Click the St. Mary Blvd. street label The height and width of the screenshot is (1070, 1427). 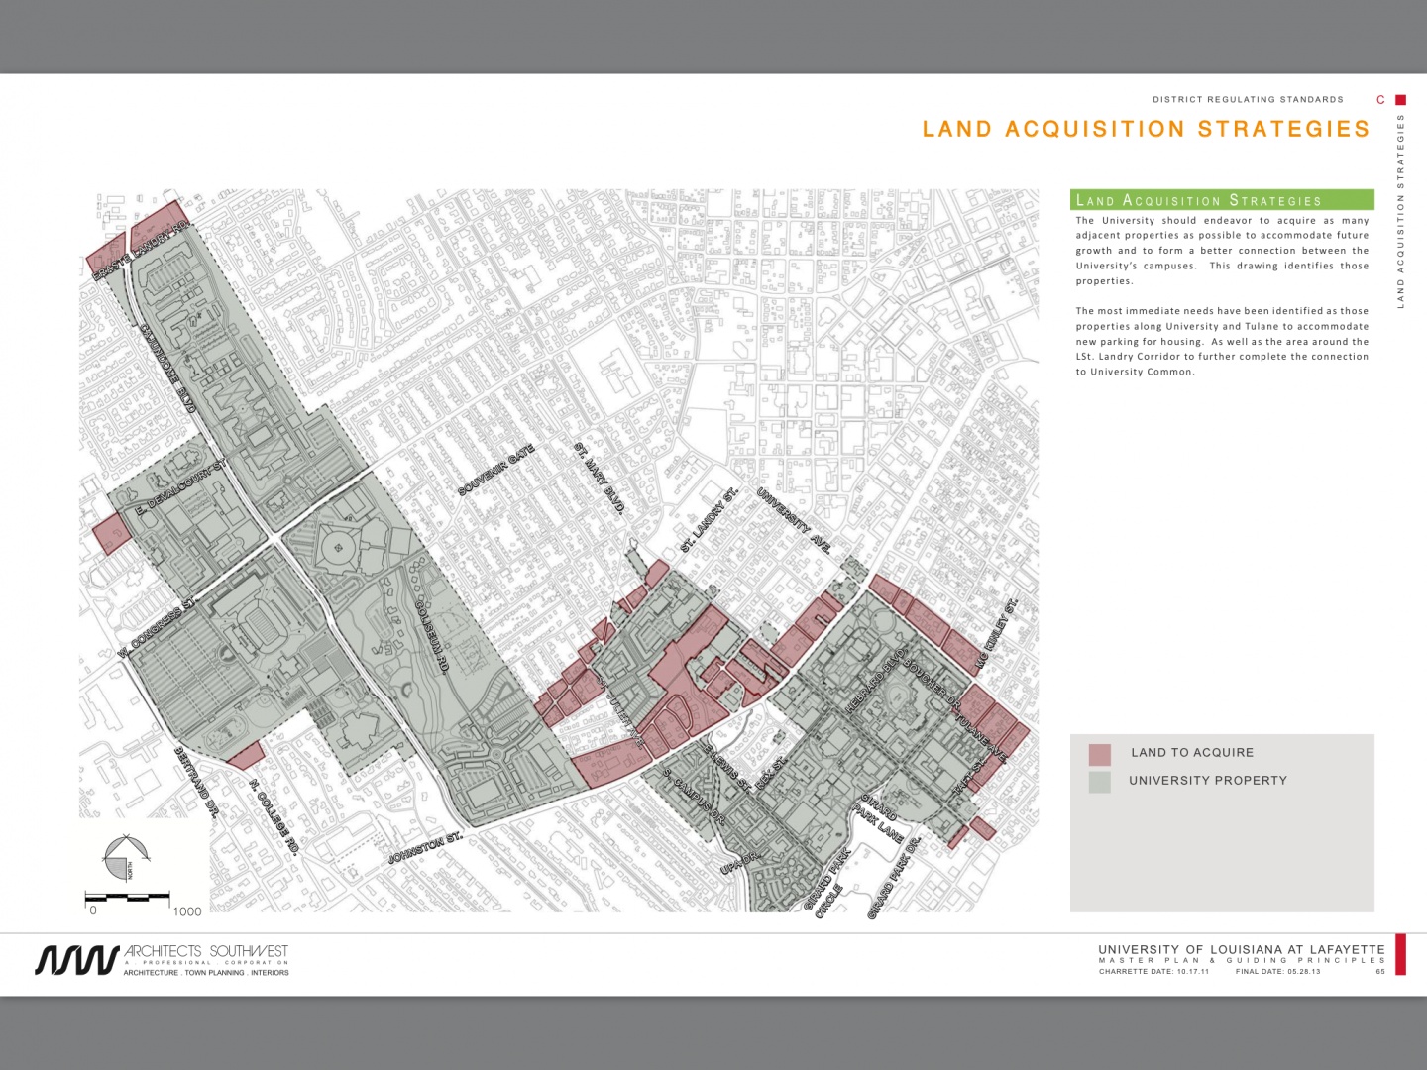click(x=600, y=479)
